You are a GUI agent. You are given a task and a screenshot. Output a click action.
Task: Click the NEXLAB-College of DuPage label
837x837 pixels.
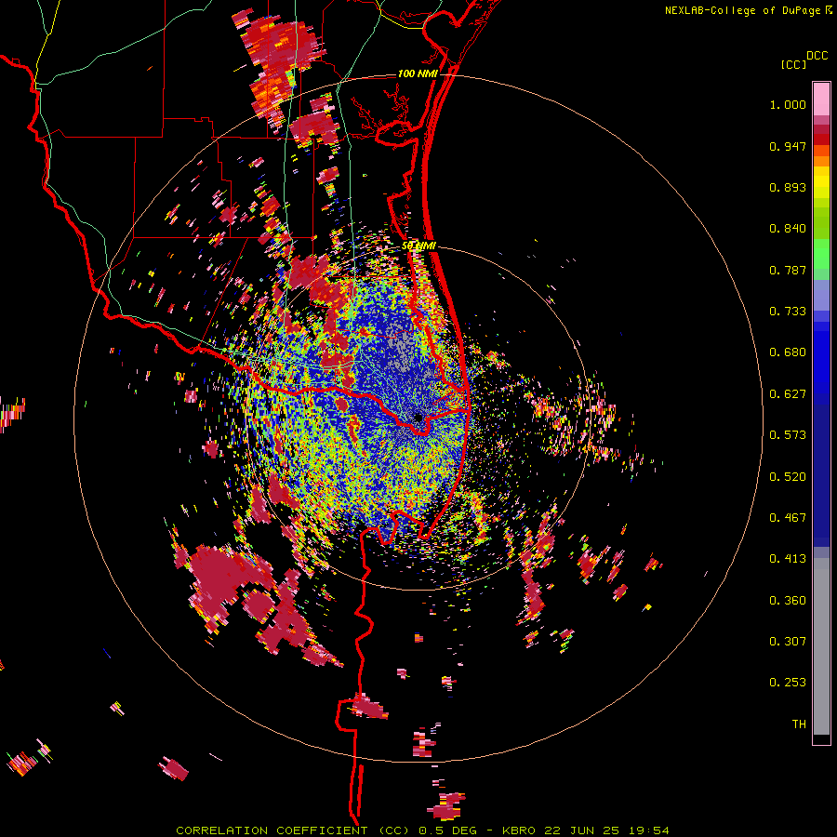(745, 10)
